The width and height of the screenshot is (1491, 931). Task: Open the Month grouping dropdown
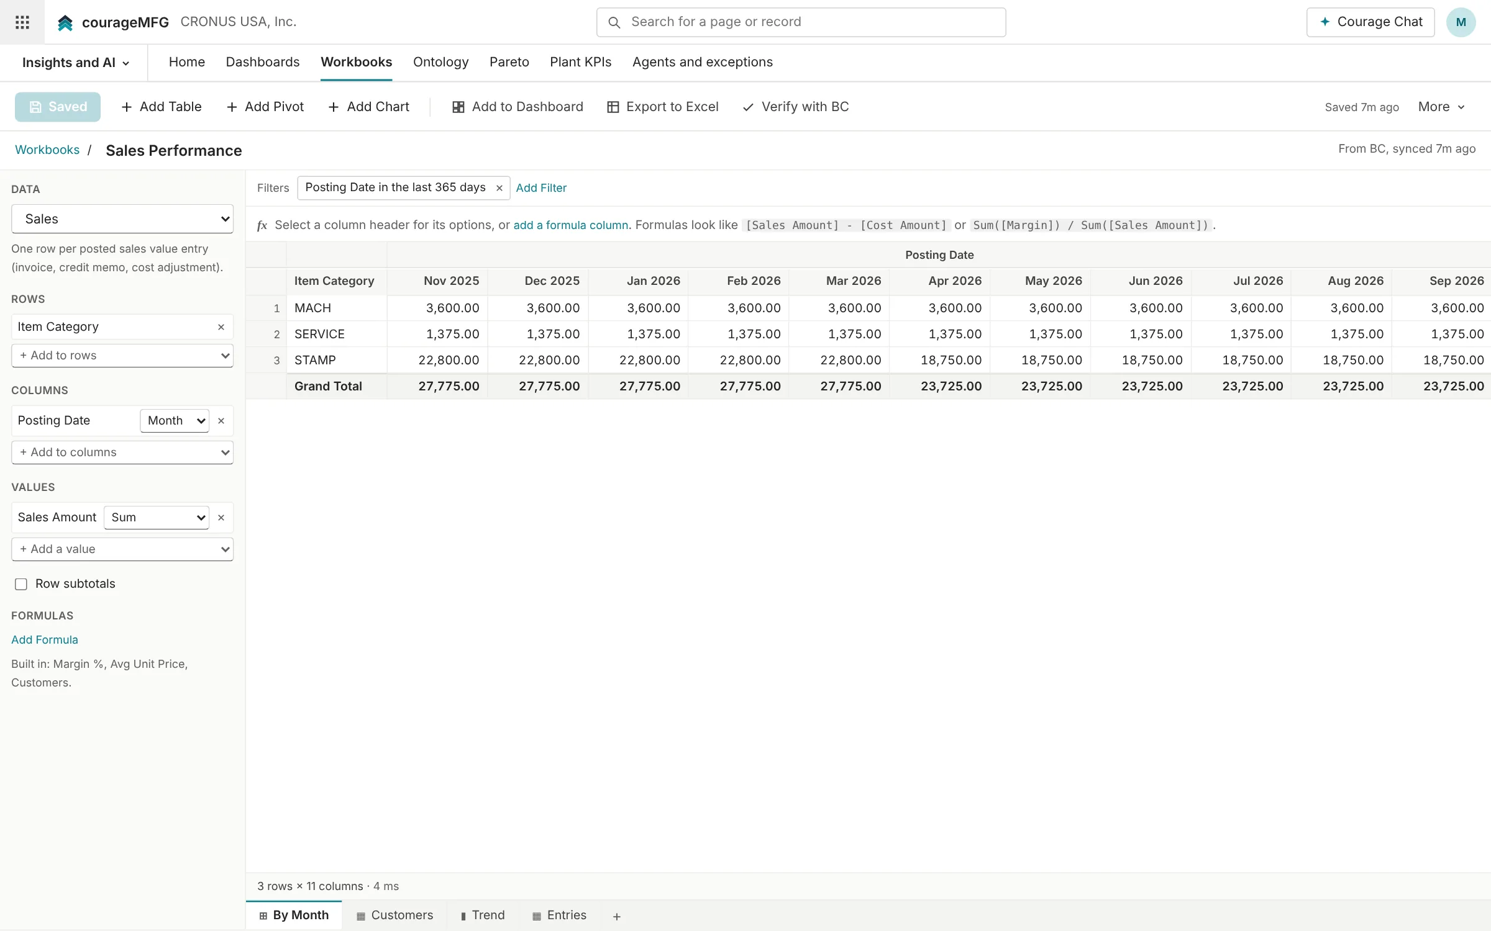(175, 421)
